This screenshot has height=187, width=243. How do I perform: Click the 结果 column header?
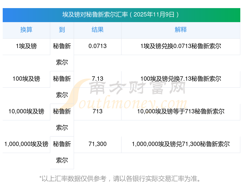97,30
